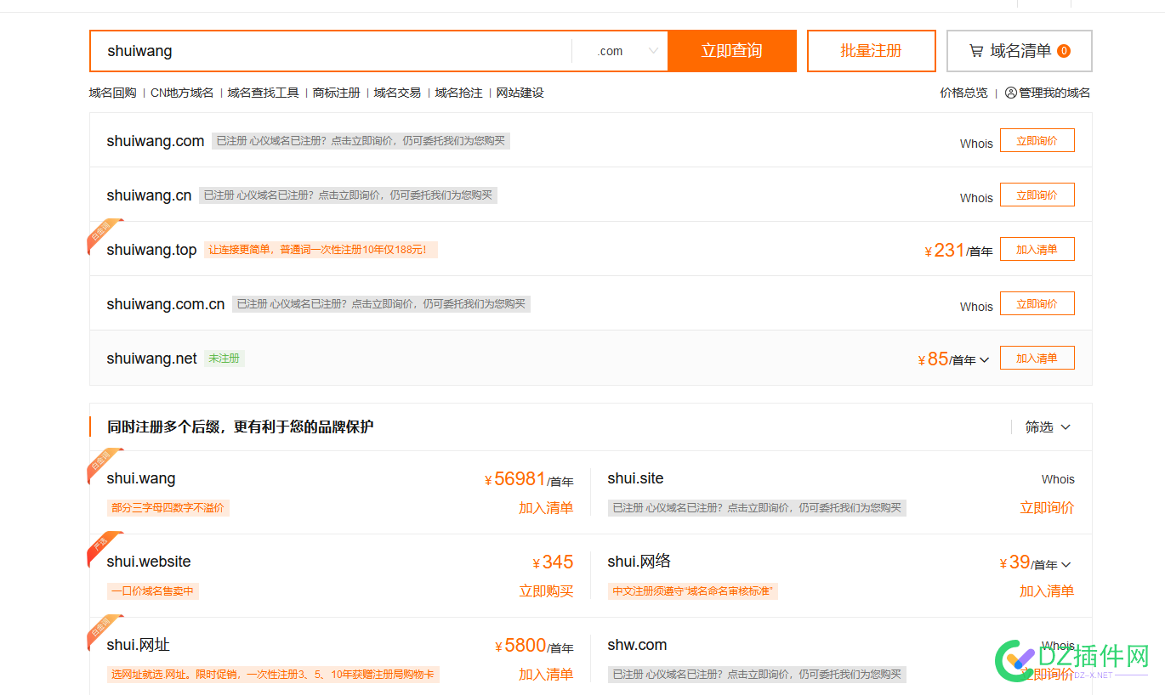Screen dimensions: 1165x695
Task: Click the ¥345 price of shui.website
Action: pos(553,562)
